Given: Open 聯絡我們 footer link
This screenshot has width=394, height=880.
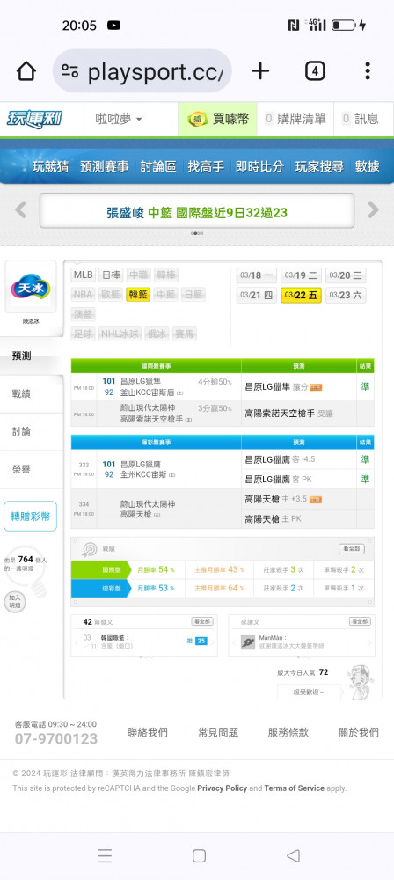Looking at the screenshot, I should [x=148, y=732].
